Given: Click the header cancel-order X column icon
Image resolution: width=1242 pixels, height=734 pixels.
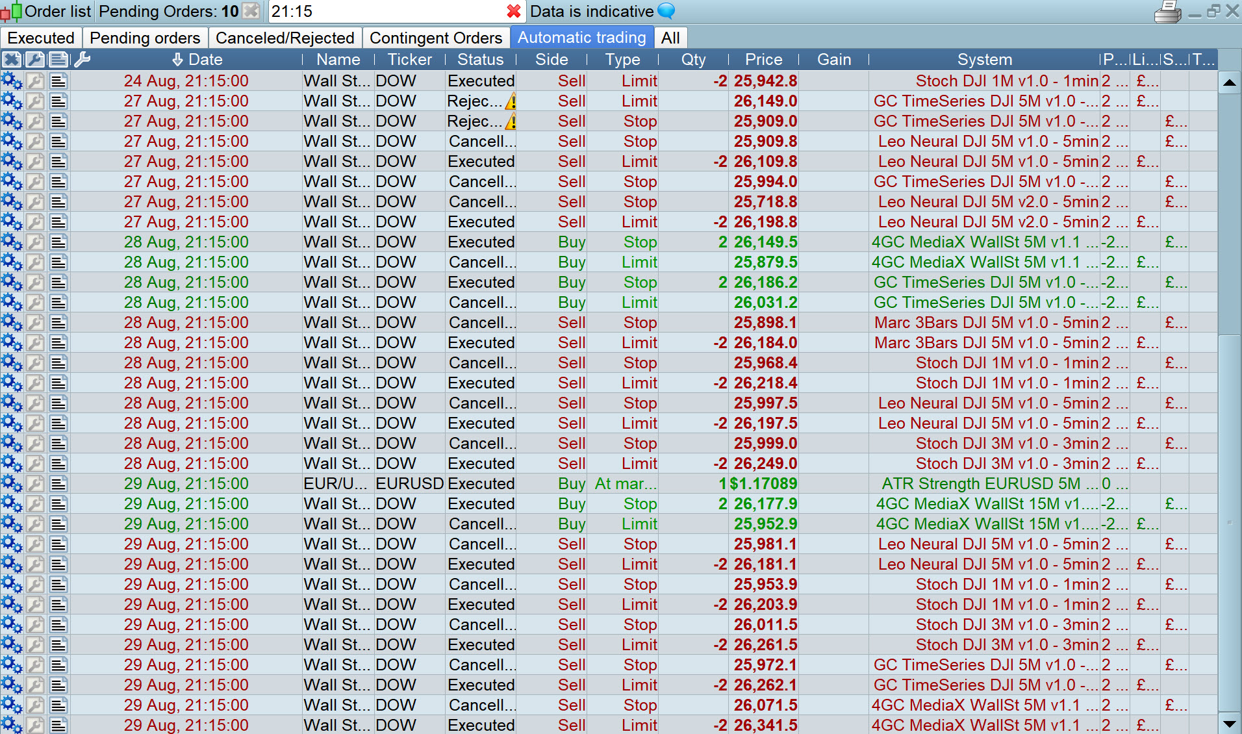Looking at the screenshot, I should [x=12, y=60].
